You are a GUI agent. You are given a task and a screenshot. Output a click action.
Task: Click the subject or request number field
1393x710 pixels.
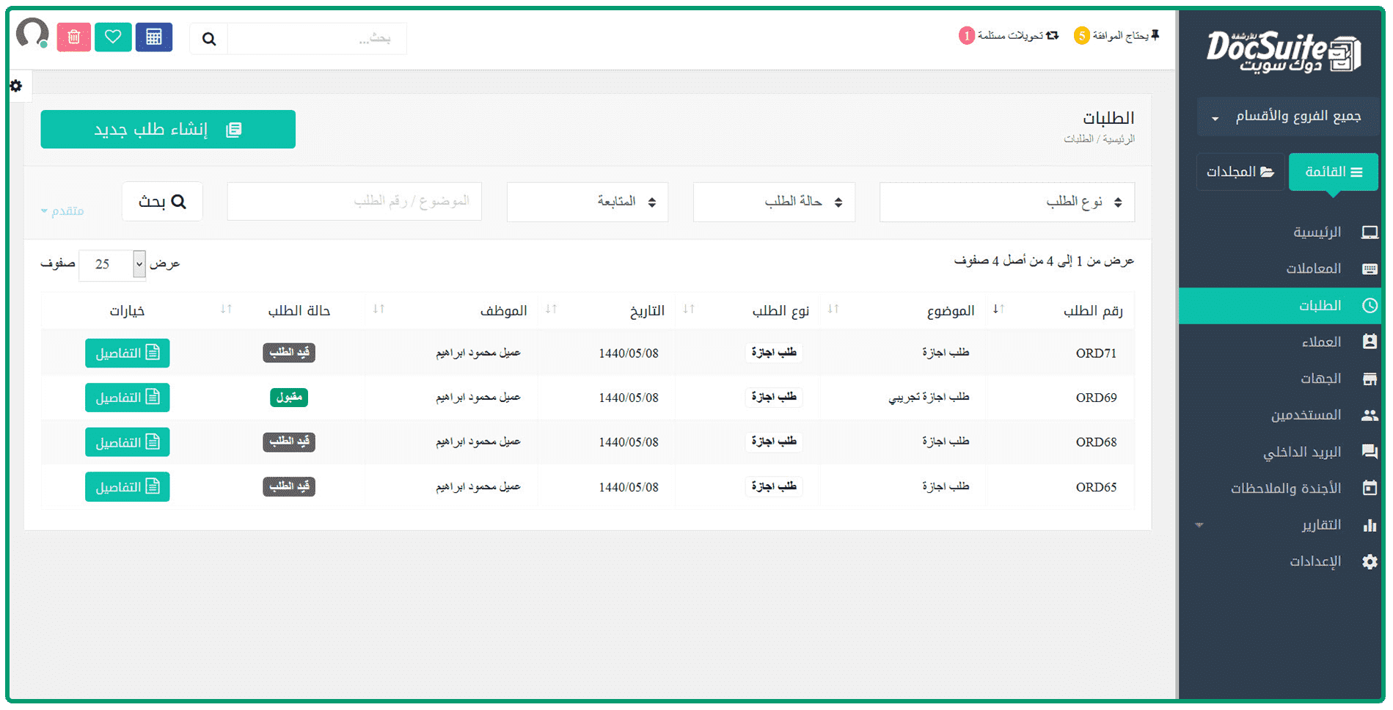coord(354,202)
